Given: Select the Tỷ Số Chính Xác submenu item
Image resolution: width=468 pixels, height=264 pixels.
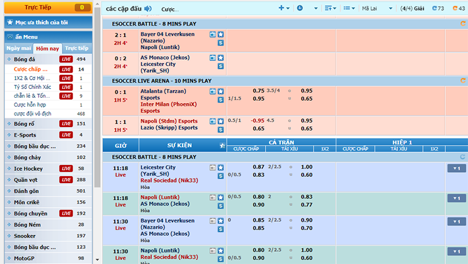Looking at the screenshot, I should point(32,87).
